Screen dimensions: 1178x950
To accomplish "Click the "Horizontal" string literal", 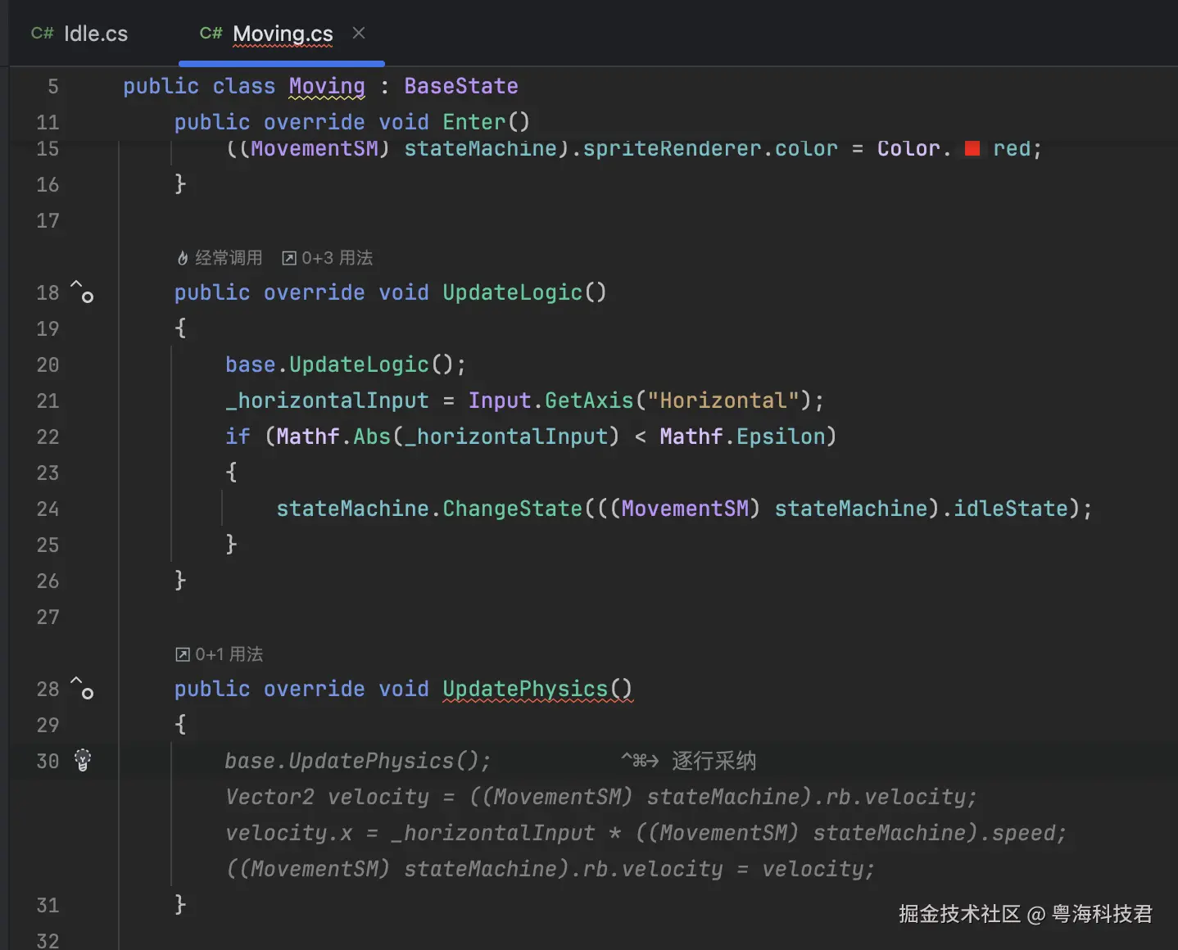I will 723,400.
